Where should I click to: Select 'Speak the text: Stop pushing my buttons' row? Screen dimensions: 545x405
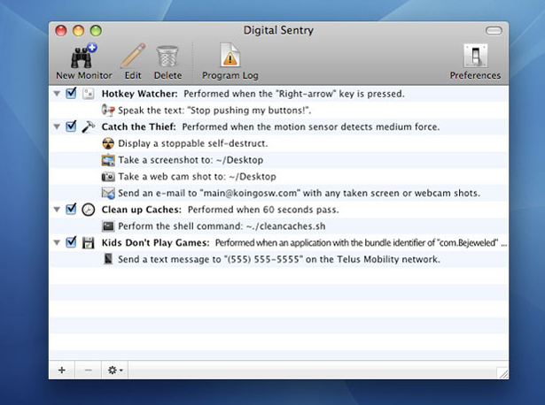(x=279, y=111)
